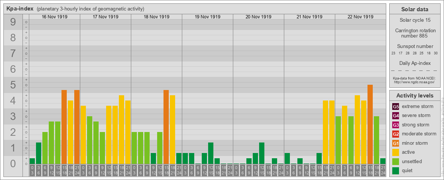Click the Solar data panel heading
Screen dimensions: 444x180
[414, 9]
